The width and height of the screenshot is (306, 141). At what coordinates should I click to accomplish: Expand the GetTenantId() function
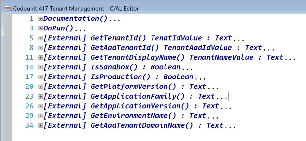[x=40, y=38]
